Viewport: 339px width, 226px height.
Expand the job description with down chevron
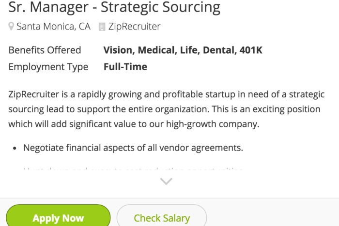tap(166, 181)
